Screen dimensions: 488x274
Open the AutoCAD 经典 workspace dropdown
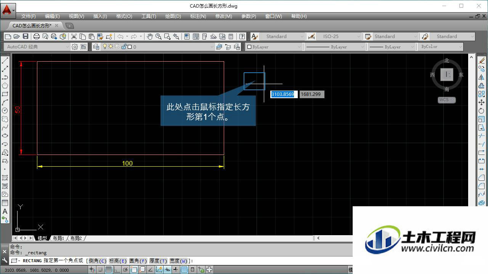[x=37, y=47]
